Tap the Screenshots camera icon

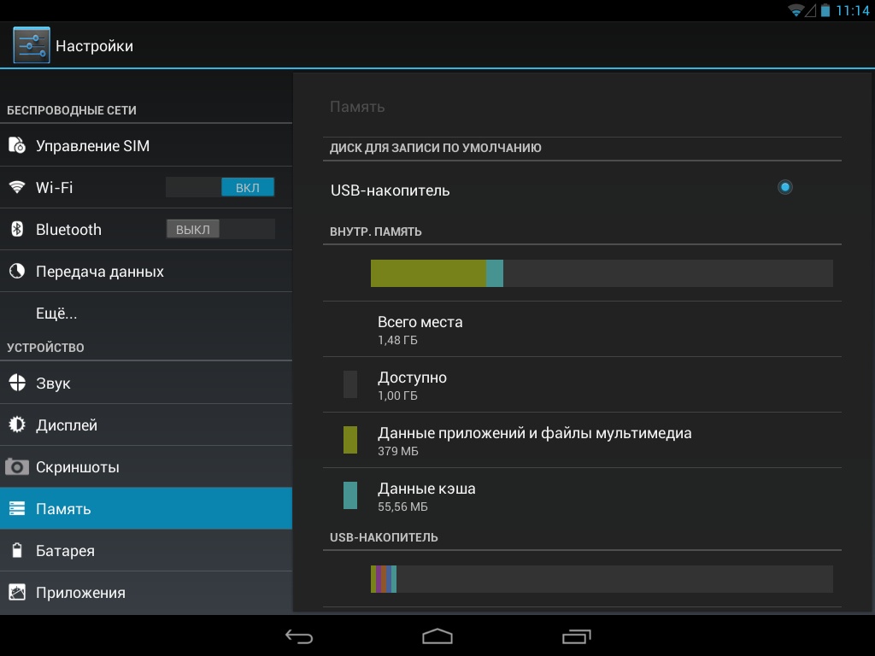coord(17,467)
